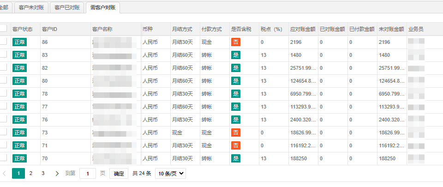Check the row for customer ID 71
This screenshot has height=187, width=443.
pos(3,145)
